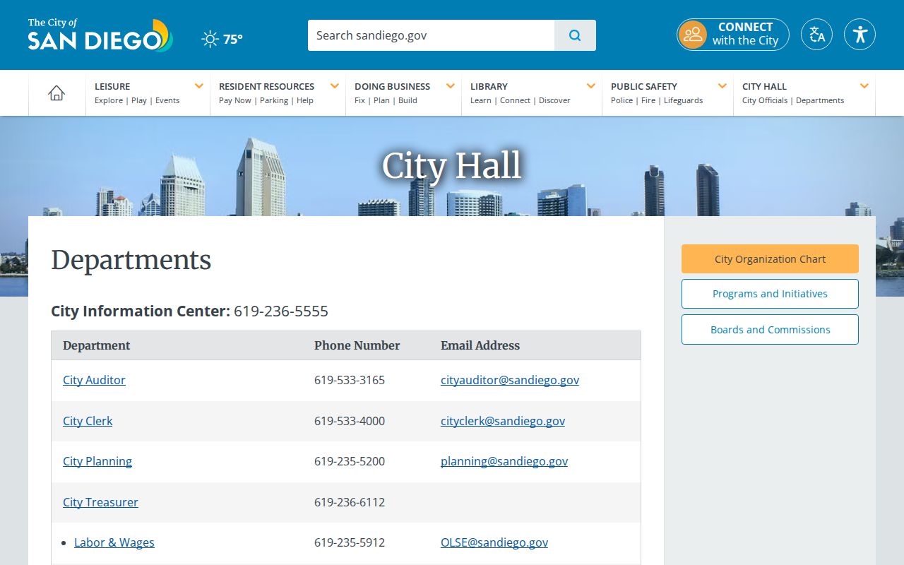
Task: Email cityauditor@sandiego.gov link
Action: pyautogui.click(x=510, y=380)
